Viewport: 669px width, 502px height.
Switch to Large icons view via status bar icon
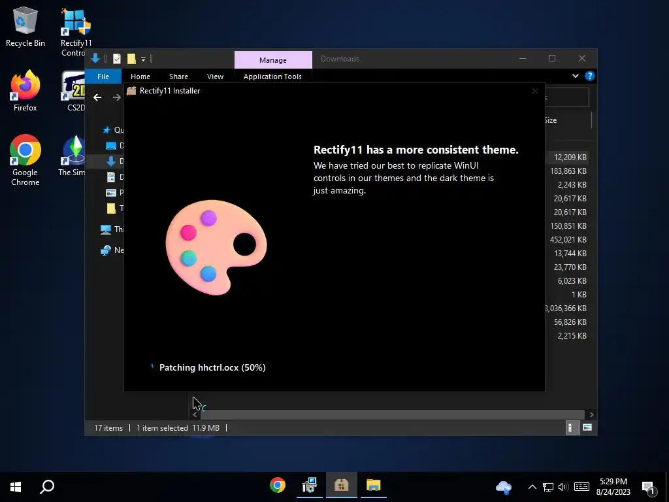[587, 427]
